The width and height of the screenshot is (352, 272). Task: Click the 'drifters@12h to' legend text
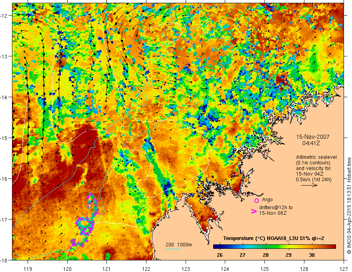pyautogui.click(x=276, y=208)
